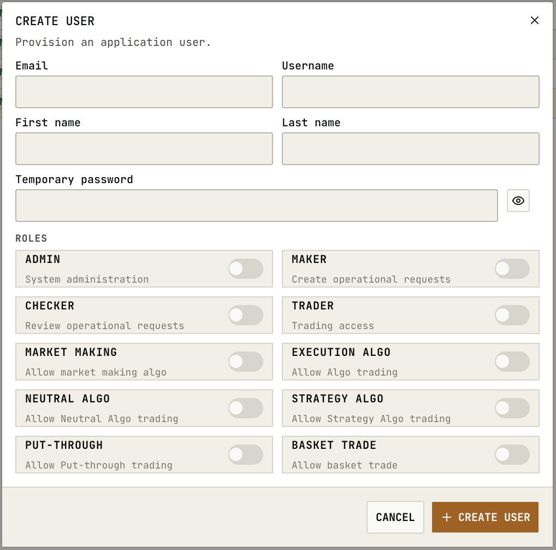The height and width of the screenshot is (550, 556).
Task: Focus the Temporary password field
Action: [257, 206]
